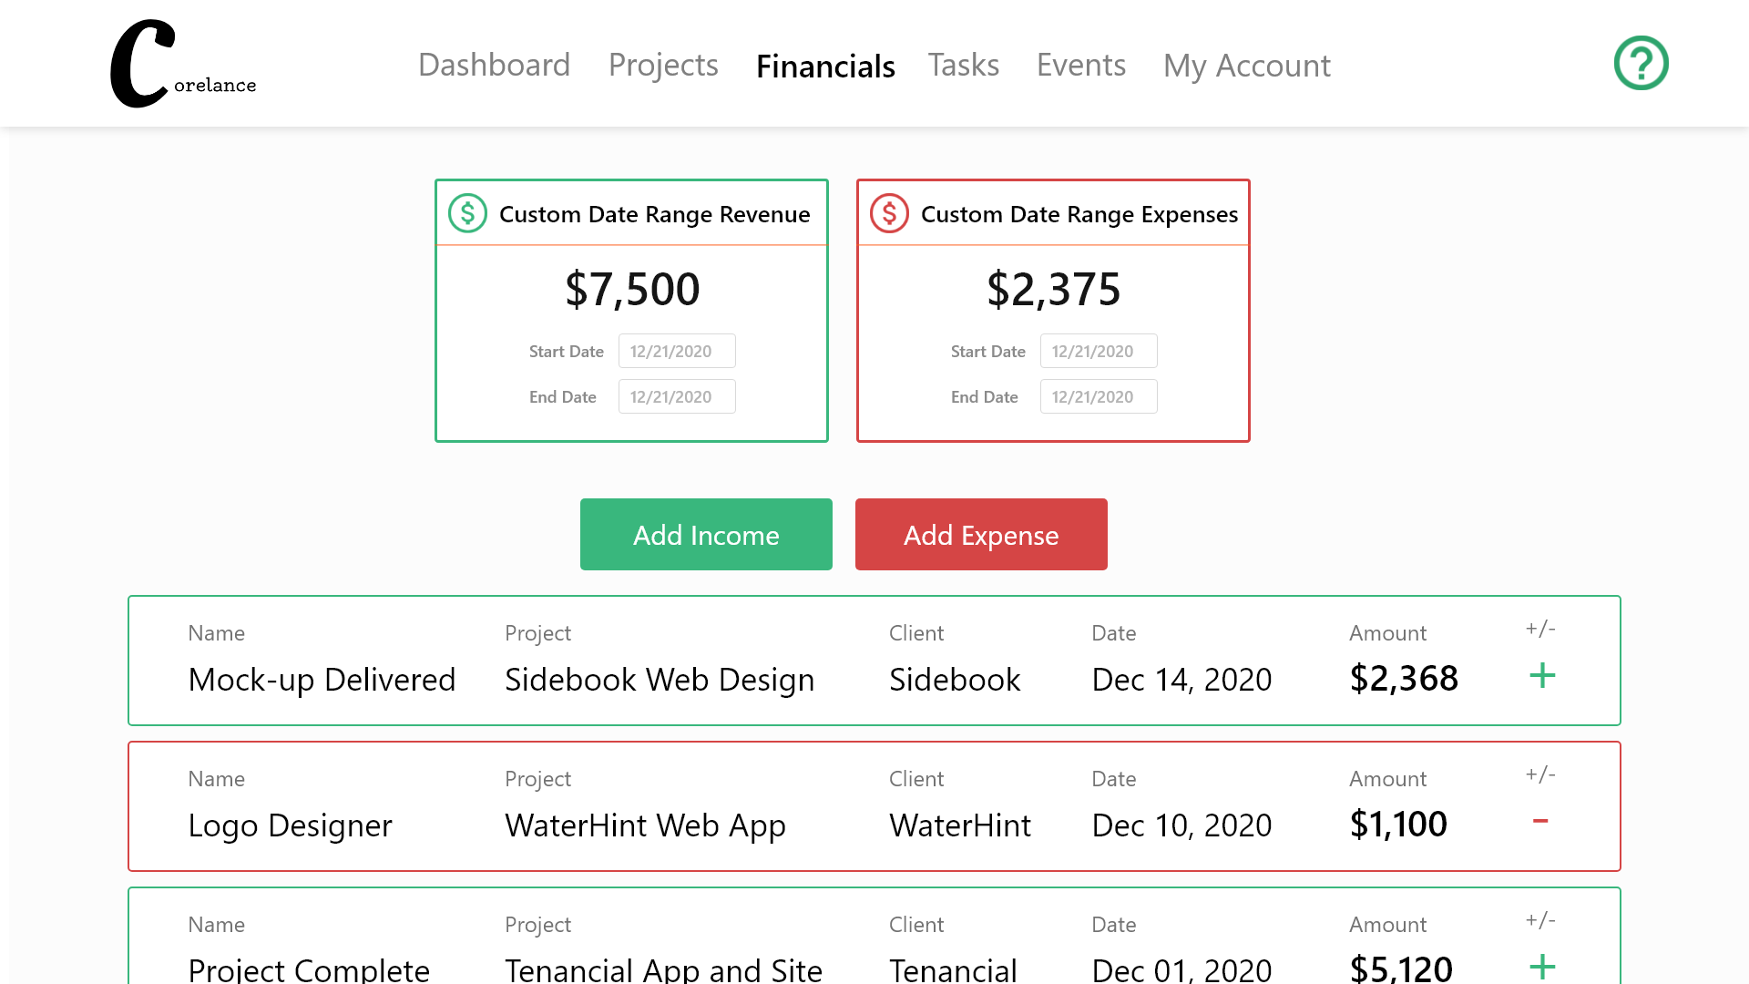1749x984 pixels.
Task: Select the Financials nav item
Action: pyautogui.click(x=825, y=66)
